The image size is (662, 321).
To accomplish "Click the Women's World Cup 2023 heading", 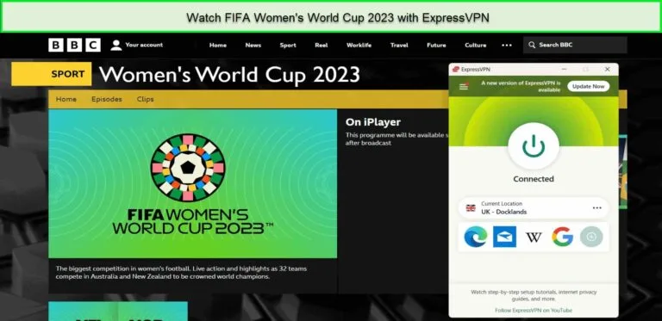I will pyautogui.click(x=229, y=75).
